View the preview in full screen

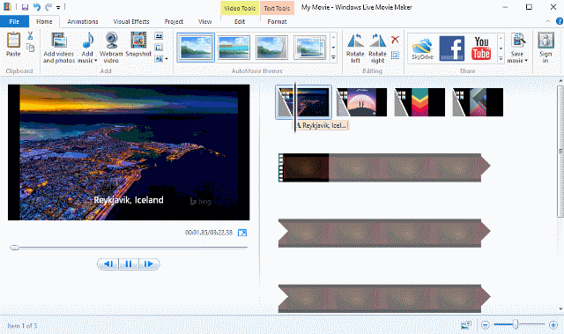242,233
